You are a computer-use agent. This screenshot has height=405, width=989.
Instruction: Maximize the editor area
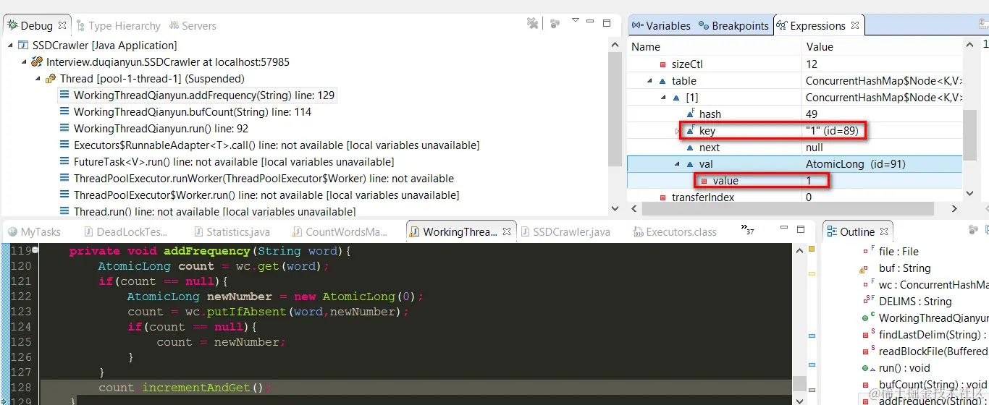[800, 230]
